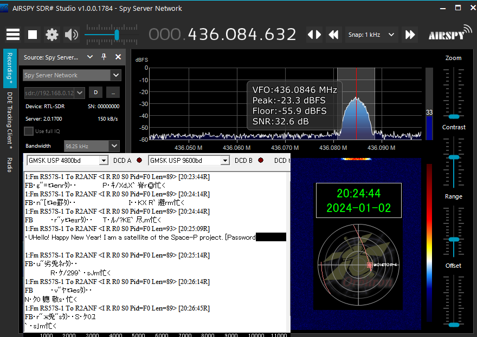Open the Spy Server Network source dropdown
The height and width of the screenshot is (337, 477).
[72, 75]
